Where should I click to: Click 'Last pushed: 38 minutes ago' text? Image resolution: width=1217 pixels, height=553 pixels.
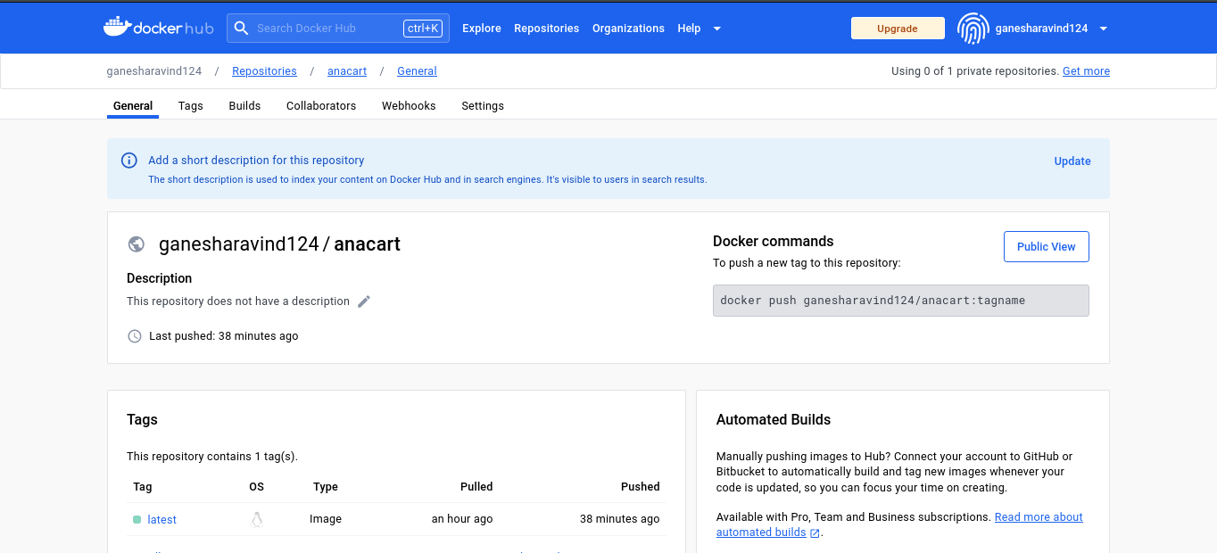[x=224, y=336]
